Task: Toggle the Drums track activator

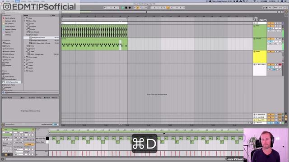Action: [x=270, y=39]
